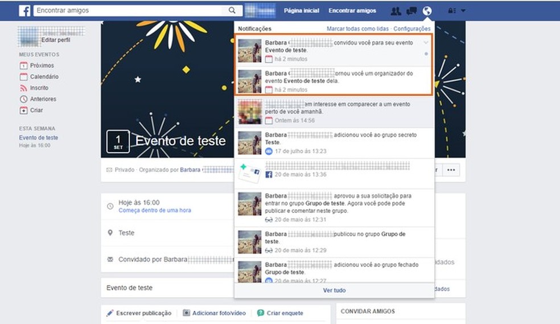Expand options chevron on first notification
The width and height of the screenshot is (560, 324).
(426, 43)
